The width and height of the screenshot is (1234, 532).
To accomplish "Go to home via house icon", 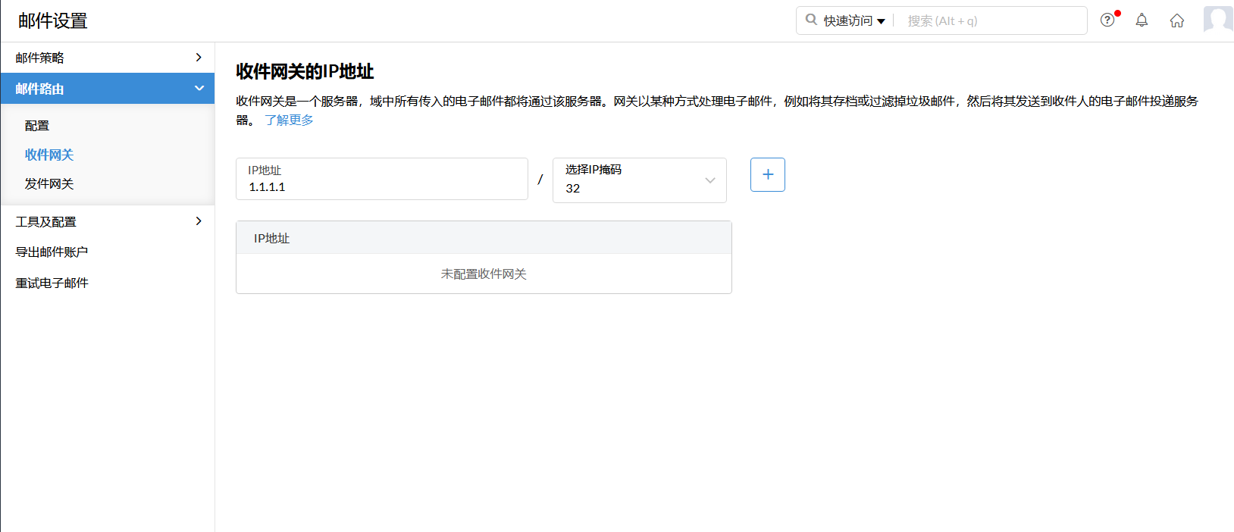I will click(x=1176, y=20).
